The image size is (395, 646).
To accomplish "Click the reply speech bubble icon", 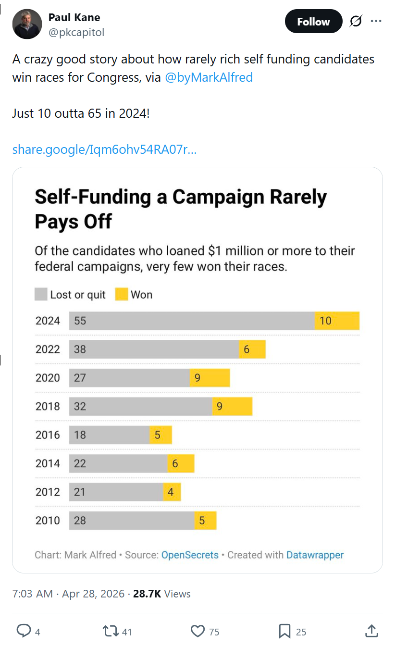I will pos(24,631).
